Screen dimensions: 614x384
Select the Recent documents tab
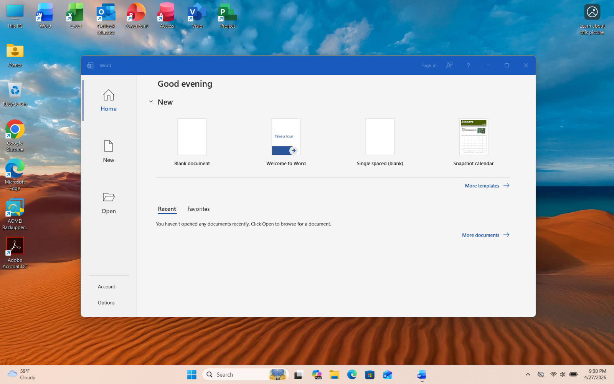coord(167,209)
